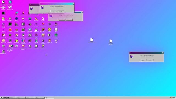Switch to Terminal in the taskbar
This screenshot has width=176, height=99.
tap(11, 98)
